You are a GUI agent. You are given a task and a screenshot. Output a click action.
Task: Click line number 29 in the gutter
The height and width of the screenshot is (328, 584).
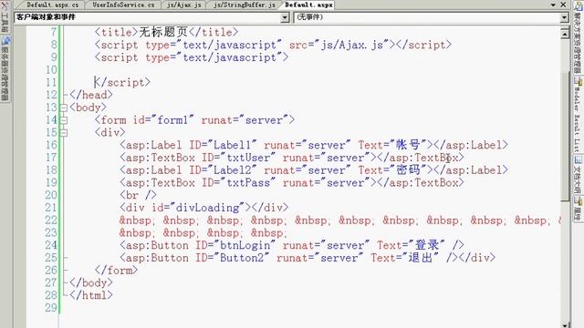[51, 308]
